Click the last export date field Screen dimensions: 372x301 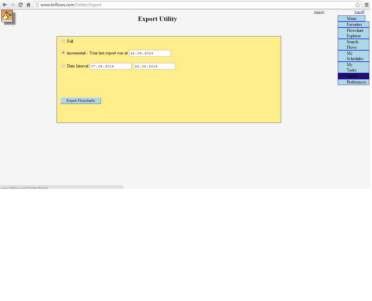[150, 53]
